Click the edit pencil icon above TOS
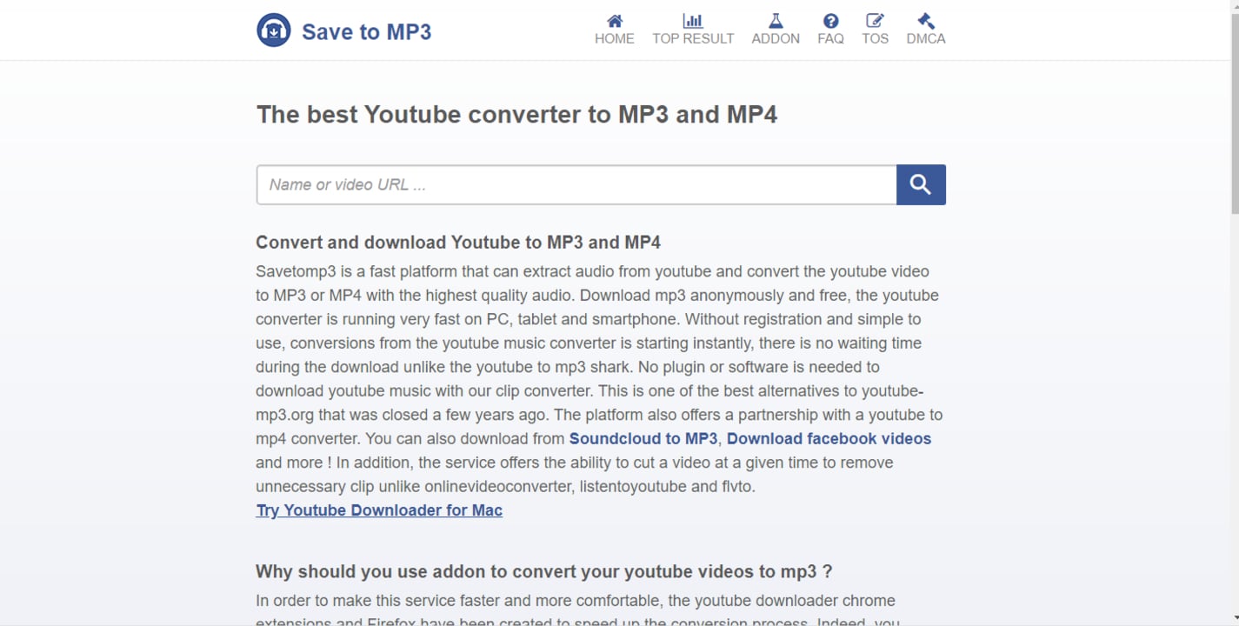This screenshot has width=1239, height=626. pyautogui.click(x=876, y=21)
